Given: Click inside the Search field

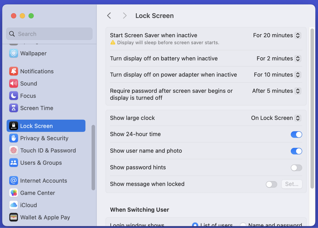Looking at the screenshot, I should pos(49,34).
